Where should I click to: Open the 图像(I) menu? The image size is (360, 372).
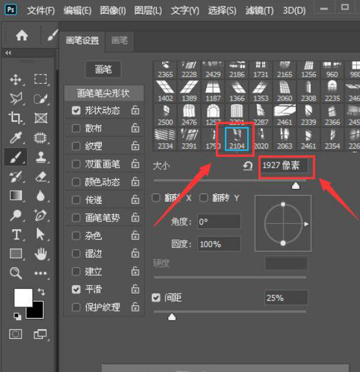(113, 10)
